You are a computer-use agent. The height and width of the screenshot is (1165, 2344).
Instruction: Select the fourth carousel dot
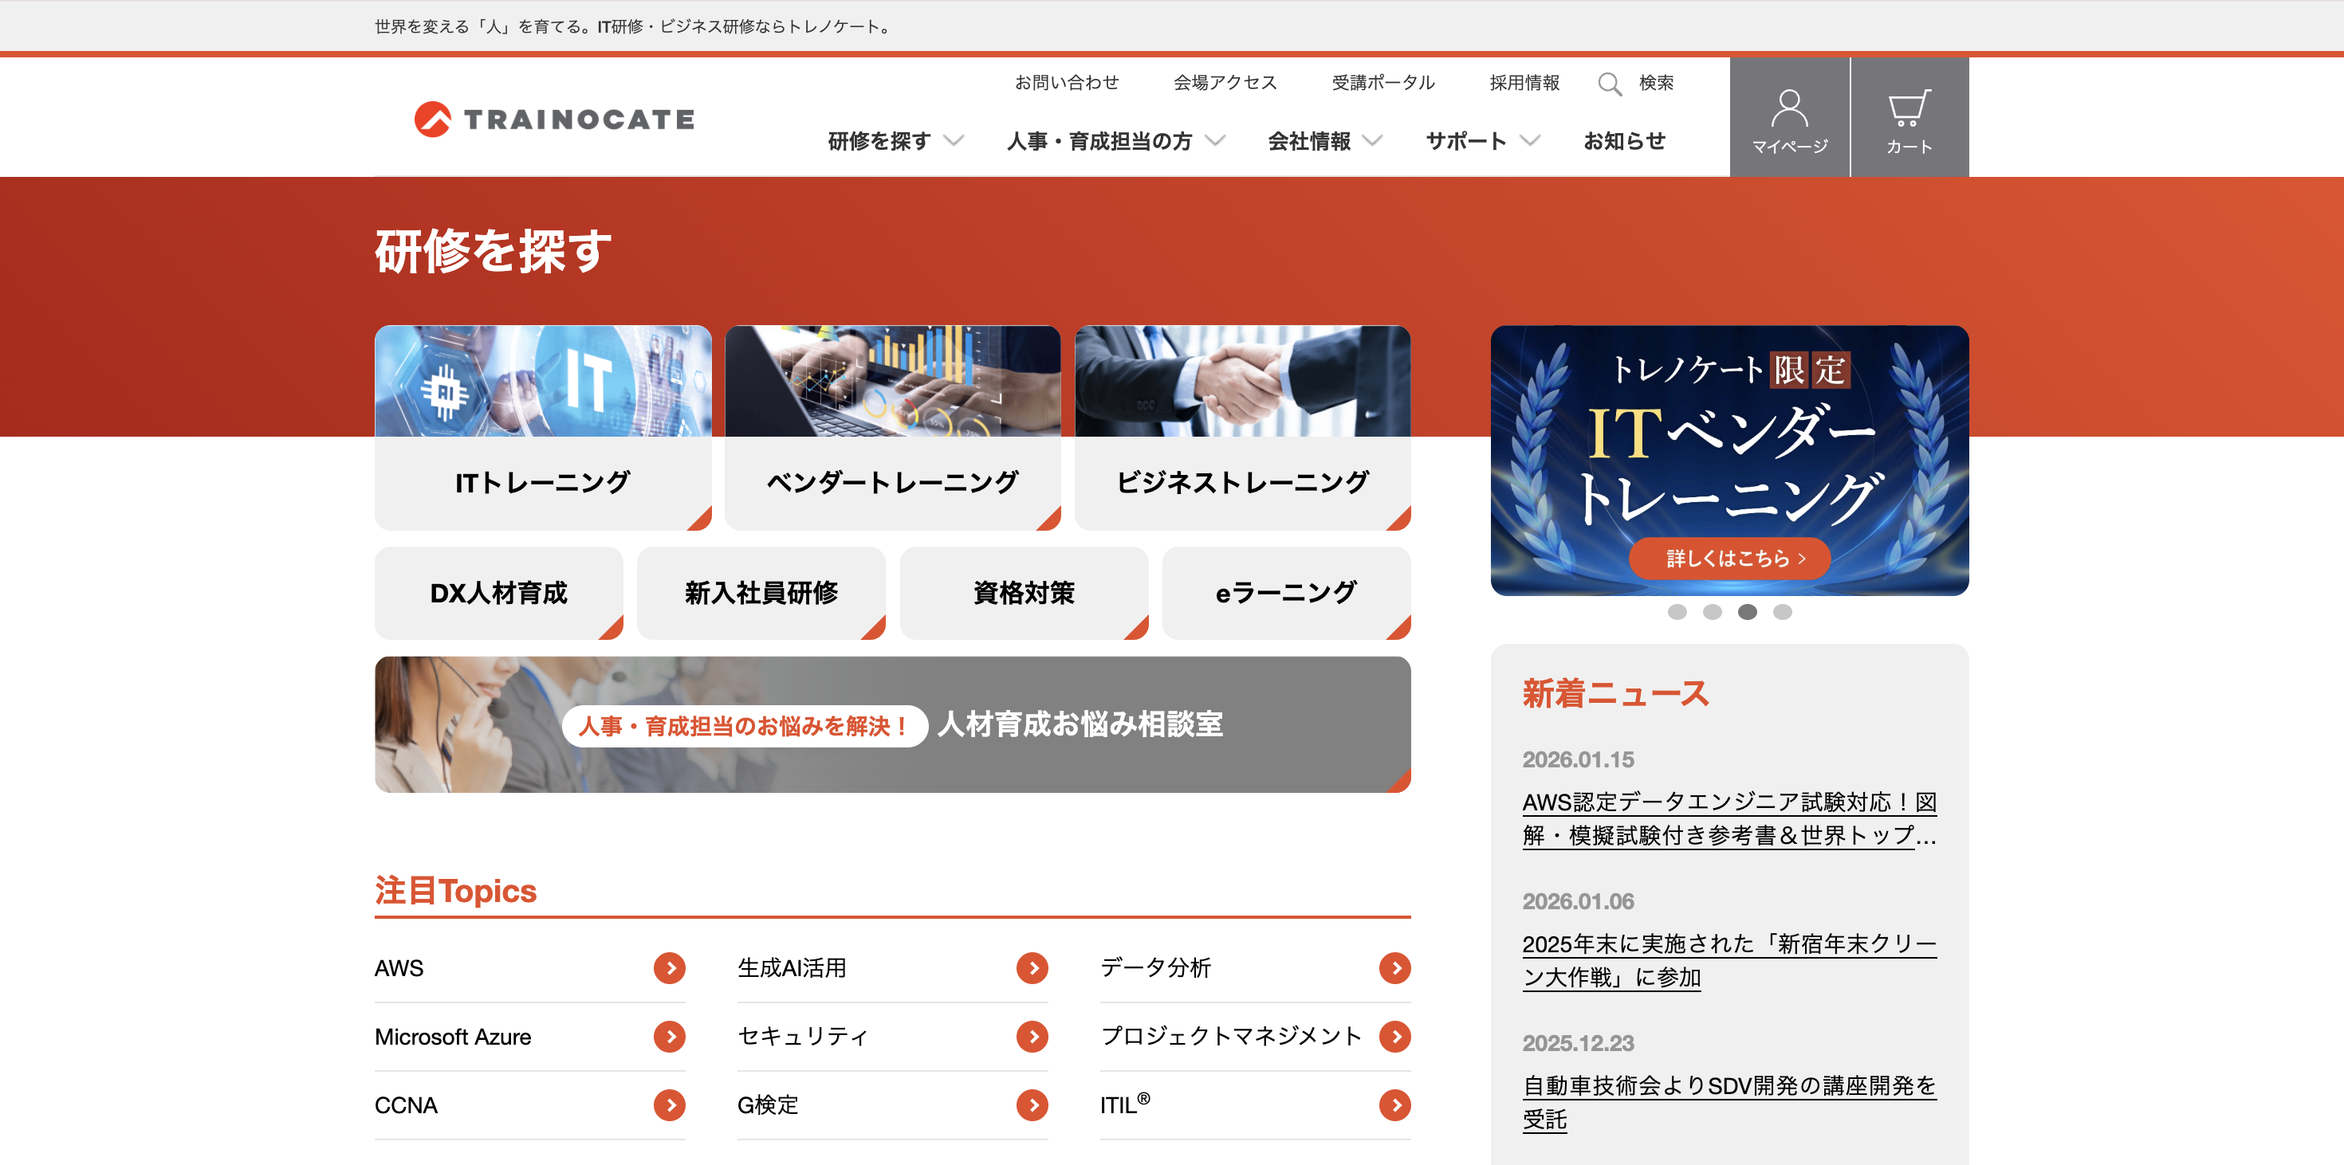(1782, 612)
